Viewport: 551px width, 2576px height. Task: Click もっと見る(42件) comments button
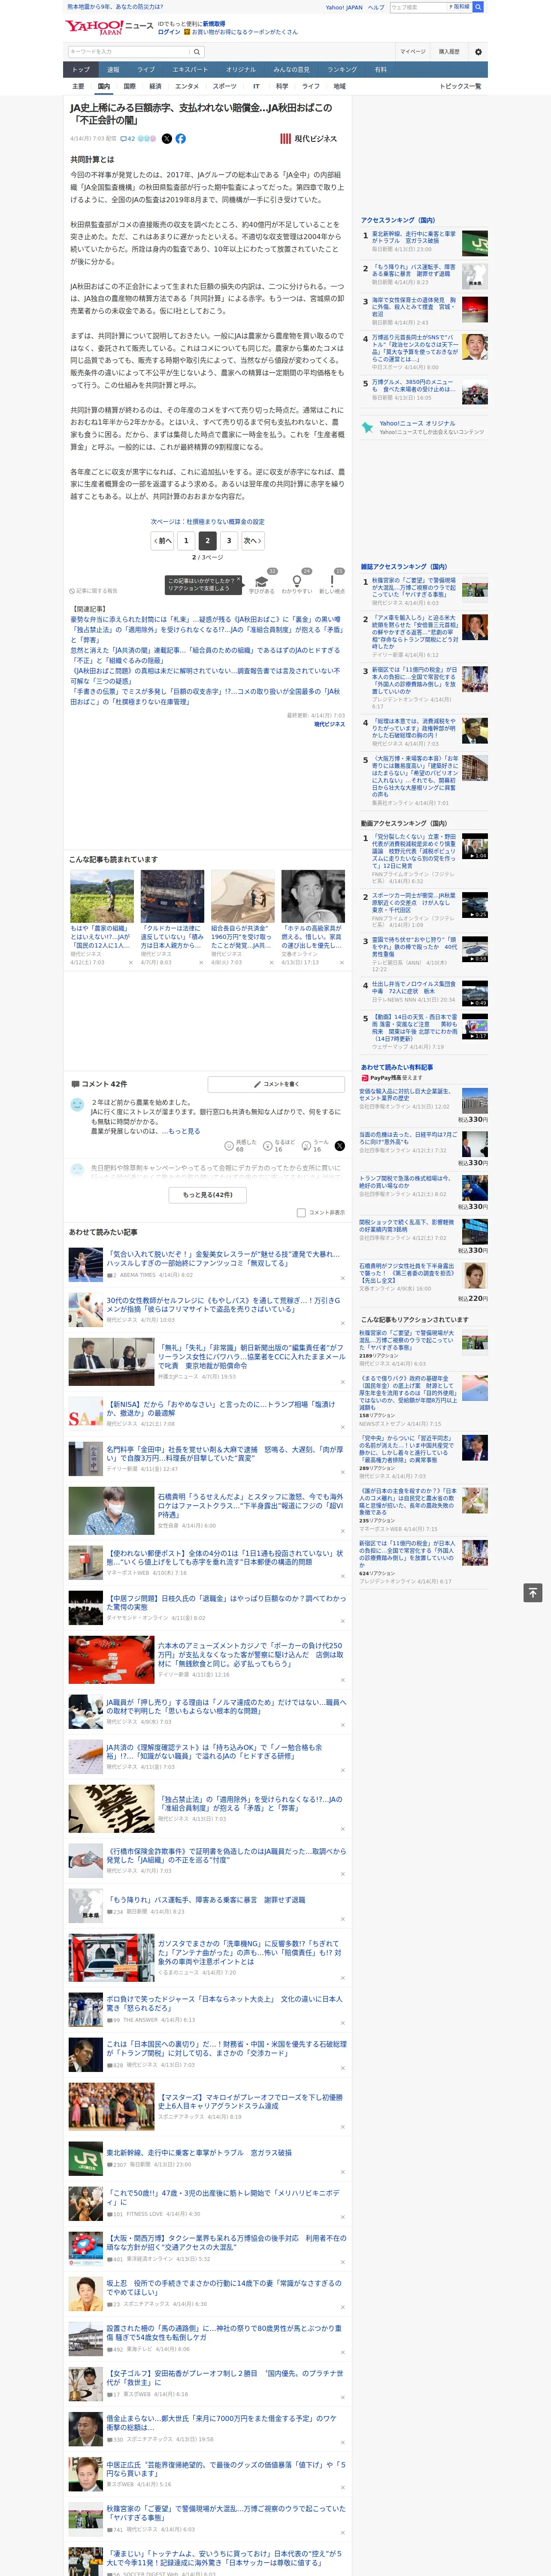[208, 1194]
